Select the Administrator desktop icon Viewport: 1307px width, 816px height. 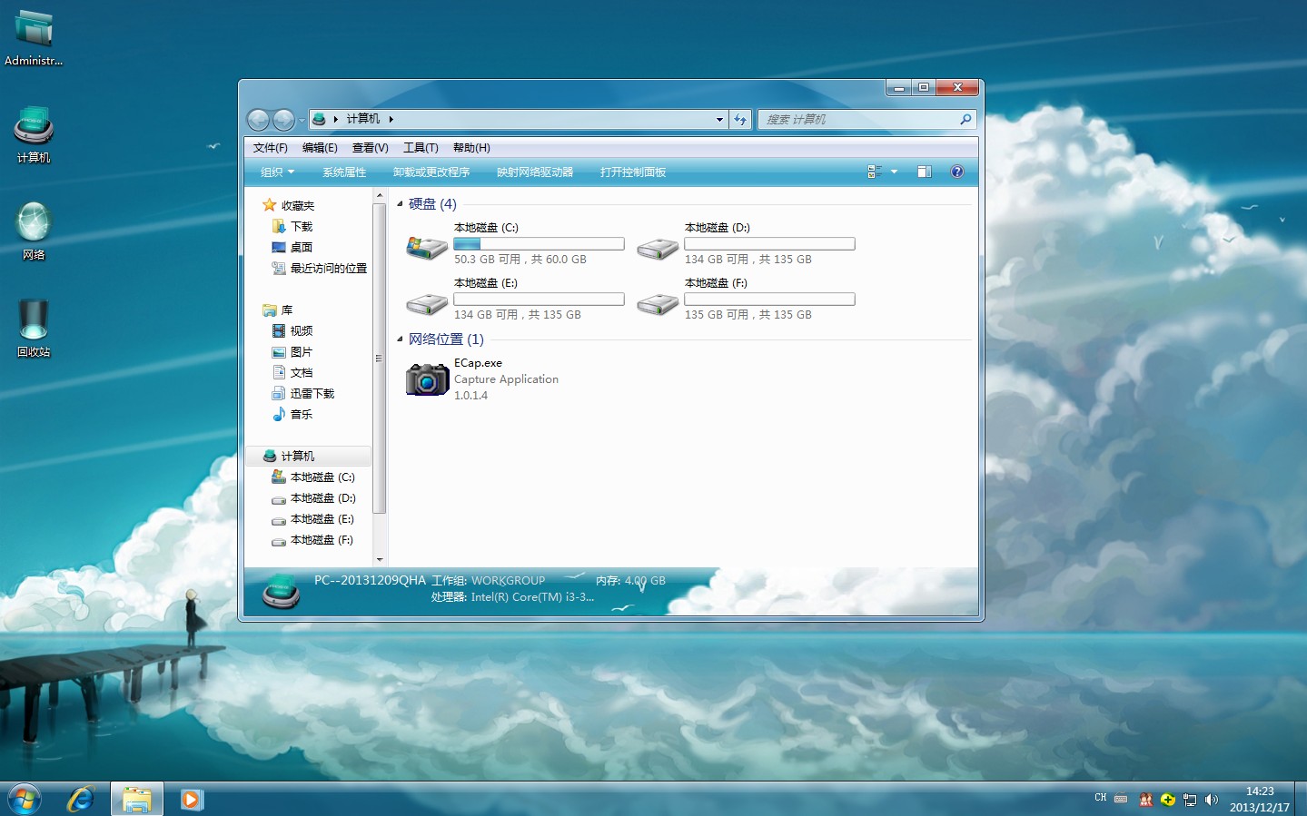pyautogui.click(x=34, y=38)
